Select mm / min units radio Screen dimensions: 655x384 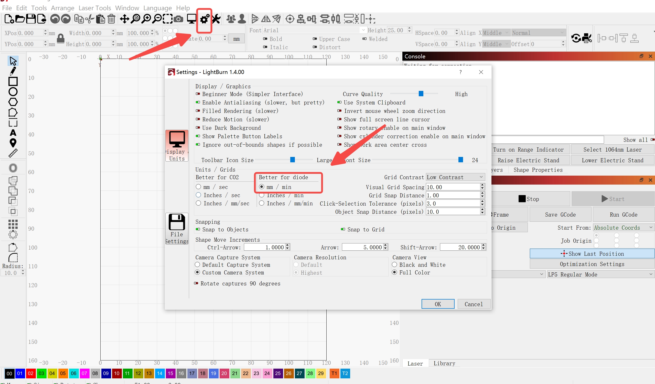(262, 187)
